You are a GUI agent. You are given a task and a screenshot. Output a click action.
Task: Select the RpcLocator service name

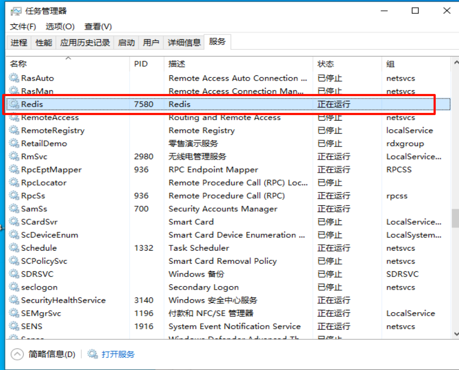tap(44, 183)
